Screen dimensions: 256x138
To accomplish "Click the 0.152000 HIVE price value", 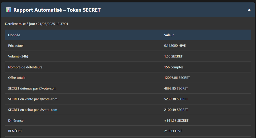I will pos(175,46).
